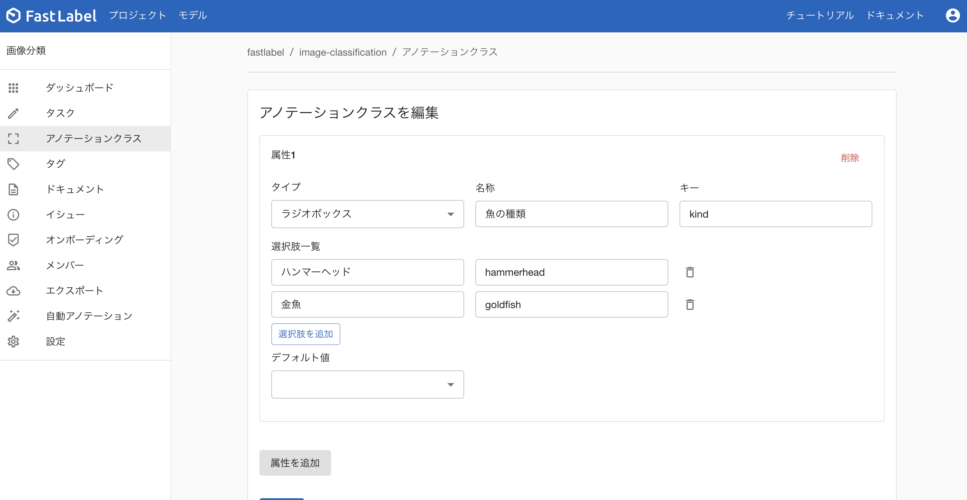Click the red 削除 link for 属性1
This screenshot has height=500, width=967.
(x=849, y=158)
